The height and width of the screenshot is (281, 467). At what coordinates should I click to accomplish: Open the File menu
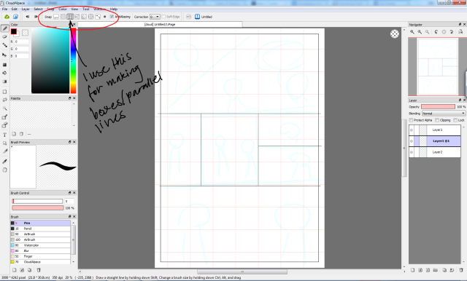(x=5, y=9)
